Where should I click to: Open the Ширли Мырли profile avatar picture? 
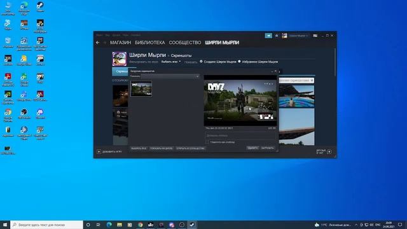pos(120,59)
